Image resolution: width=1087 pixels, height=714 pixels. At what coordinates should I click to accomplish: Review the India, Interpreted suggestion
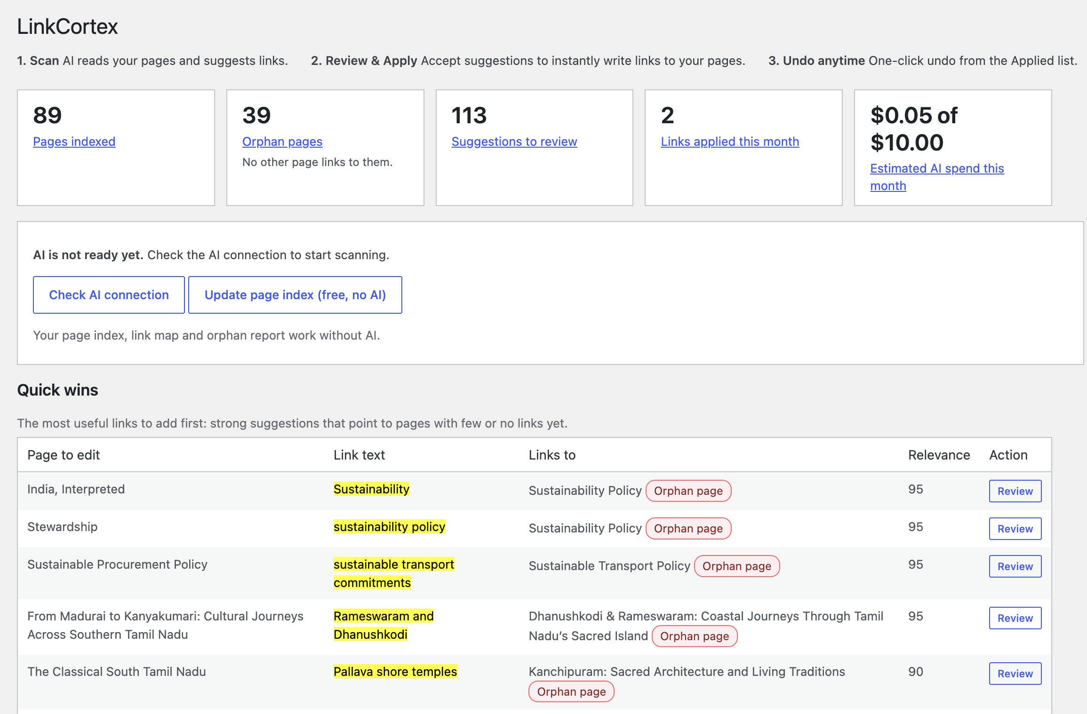click(x=1015, y=491)
